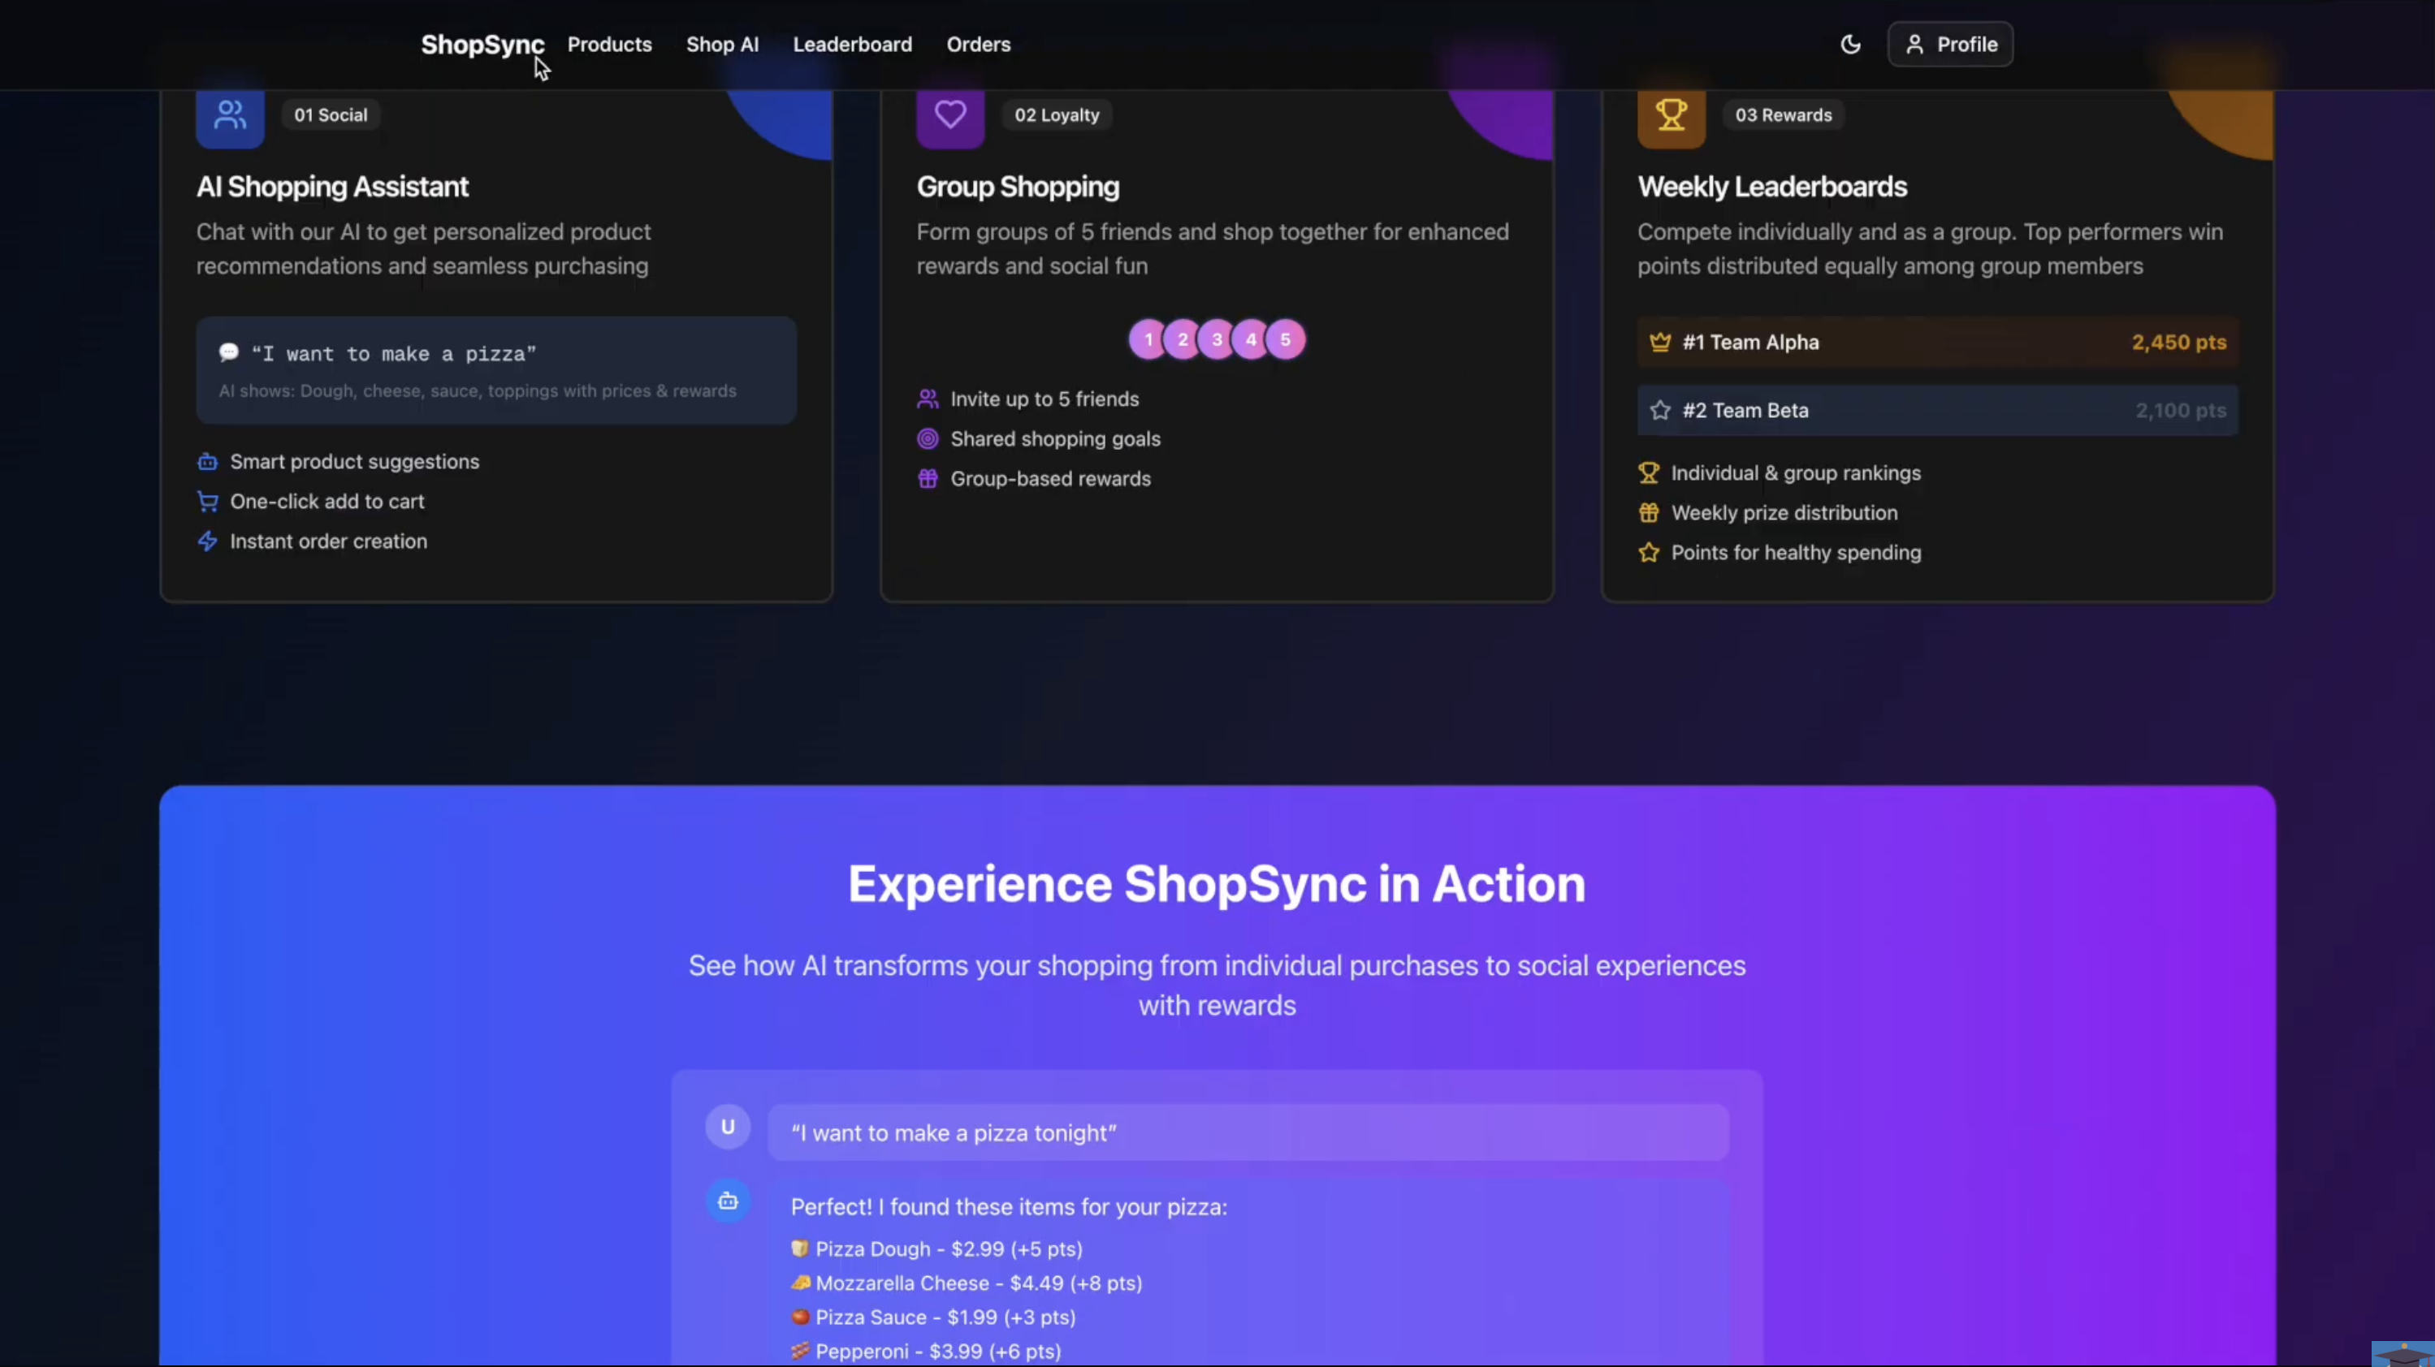This screenshot has width=2435, height=1367.
Task: Click the ShopSync logo
Action: [482, 44]
